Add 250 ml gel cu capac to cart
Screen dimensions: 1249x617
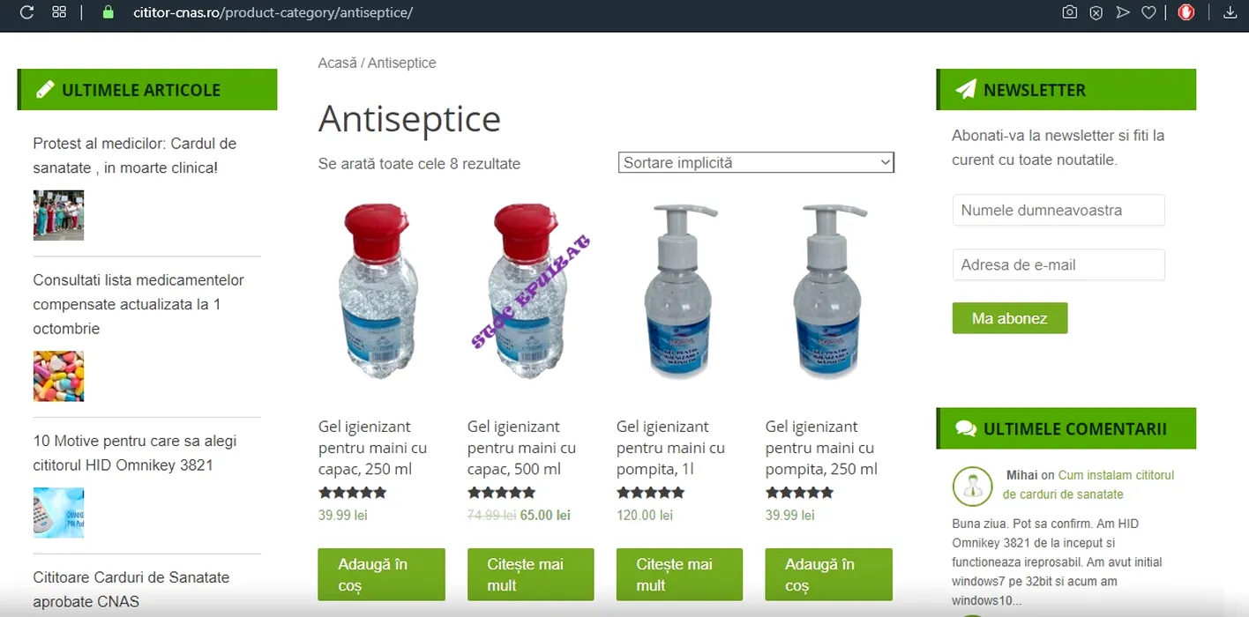[x=381, y=575]
